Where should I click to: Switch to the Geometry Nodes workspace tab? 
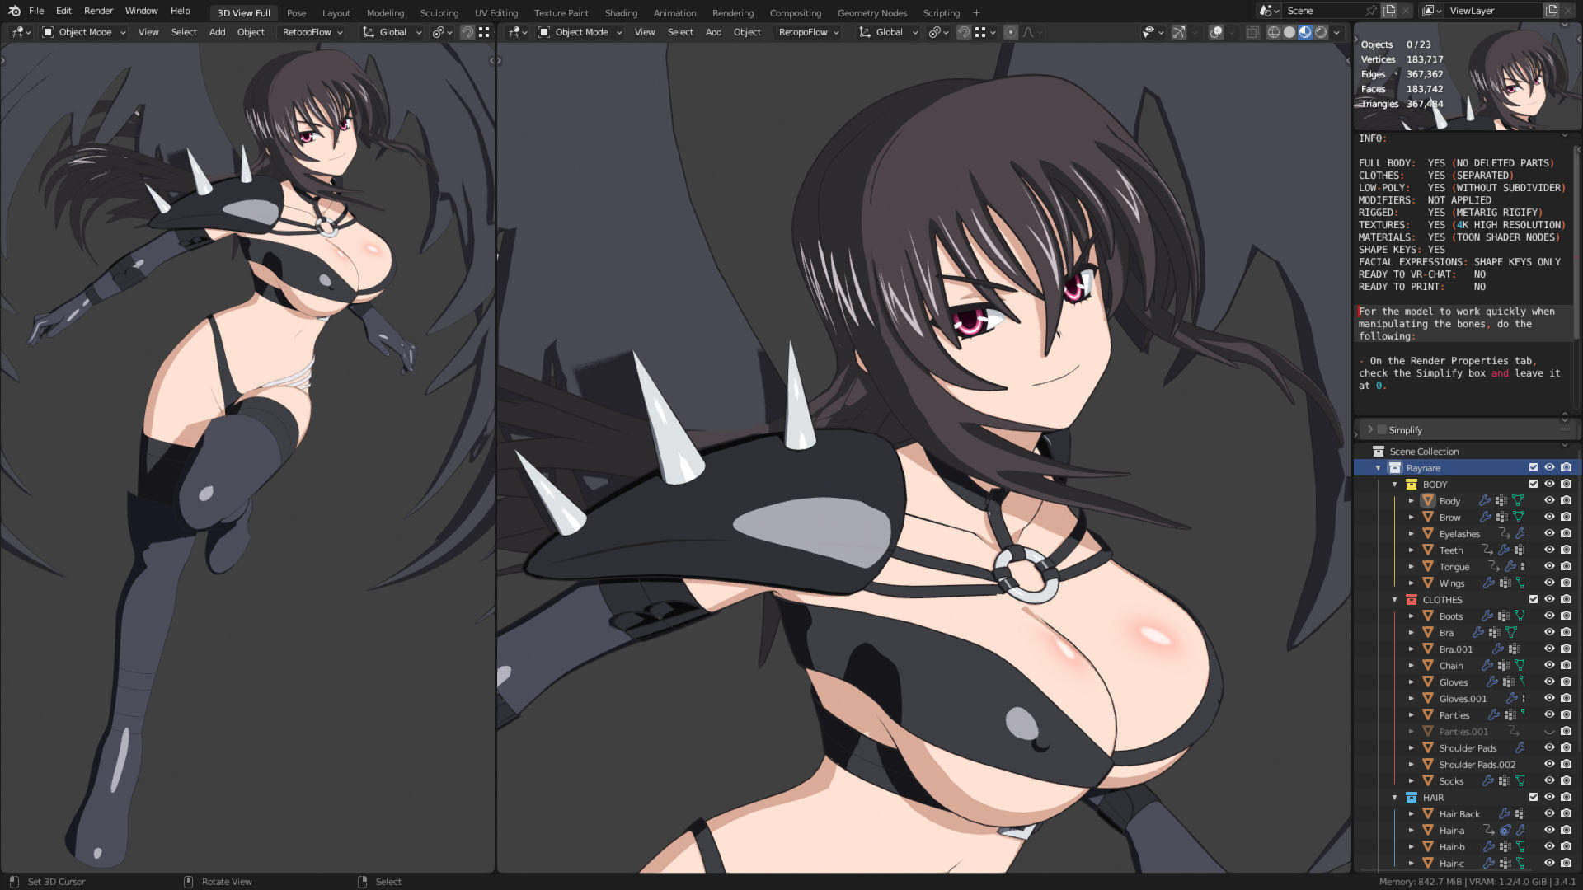[x=871, y=13]
